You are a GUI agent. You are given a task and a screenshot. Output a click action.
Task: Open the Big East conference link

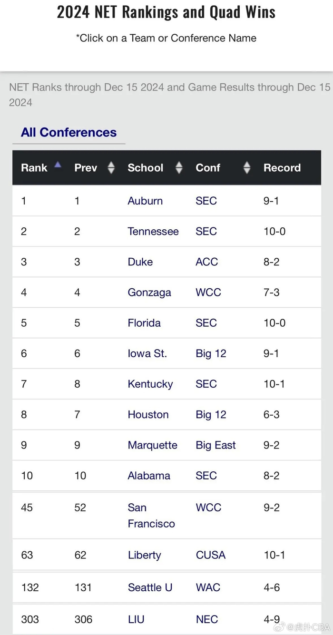(215, 445)
